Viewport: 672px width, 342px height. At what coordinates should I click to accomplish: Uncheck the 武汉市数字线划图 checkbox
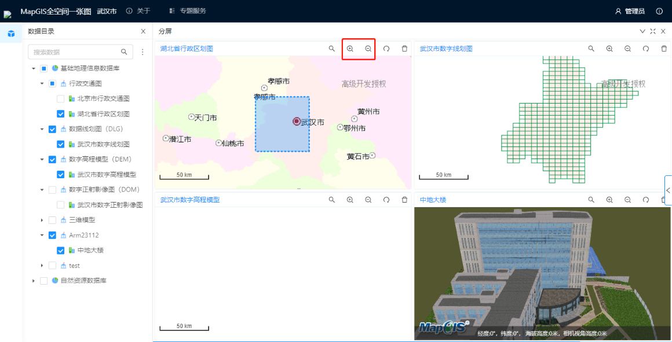tap(61, 144)
